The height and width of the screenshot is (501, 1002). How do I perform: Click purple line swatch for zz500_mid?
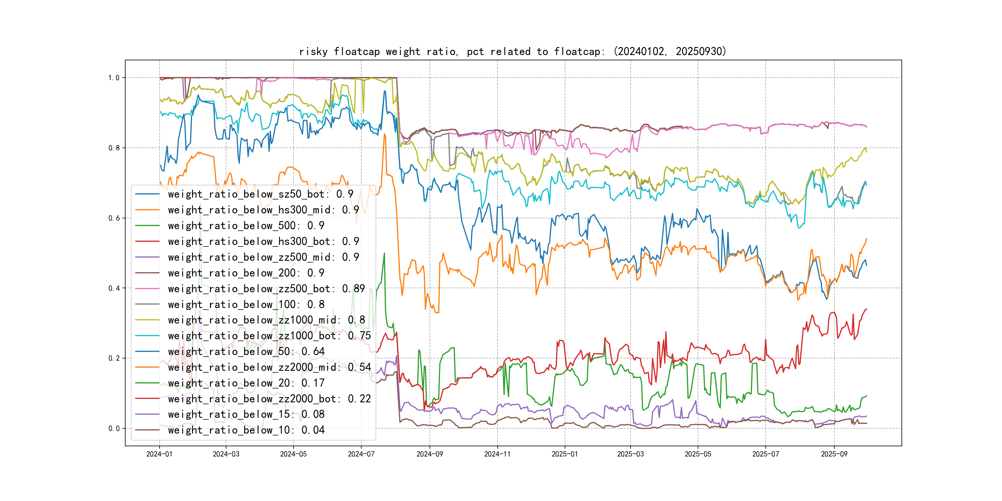click(x=147, y=257)
